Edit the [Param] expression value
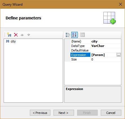This screenshot has height=119, width=125. coord(104,55)
